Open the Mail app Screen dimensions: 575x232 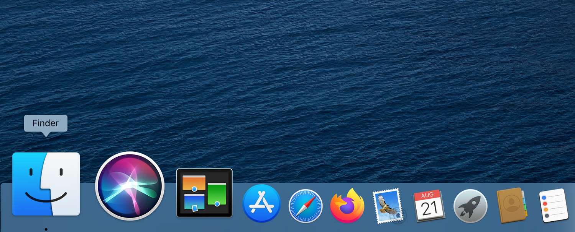tap(388, 205)
